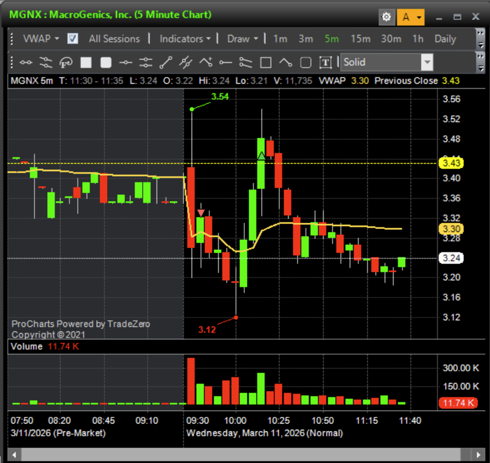Click the 09:30 time axis label
Viewport: 490px width, 463px height.
tap(198, 420)
